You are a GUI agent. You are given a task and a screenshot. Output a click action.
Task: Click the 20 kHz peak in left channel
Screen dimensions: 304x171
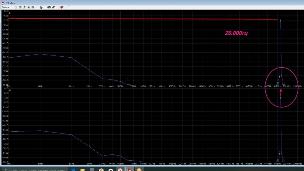point(281,20)
